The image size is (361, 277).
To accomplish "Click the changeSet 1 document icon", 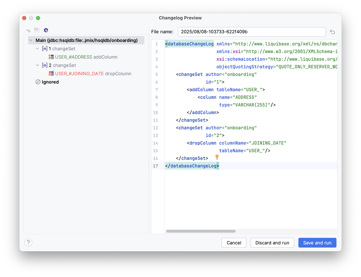I will coord(45,48).
